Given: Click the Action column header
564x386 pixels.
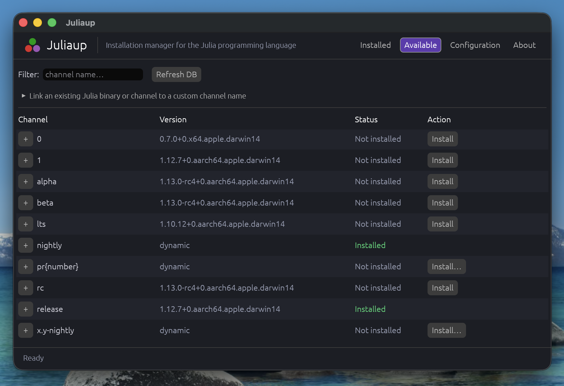Looking at the screenshot, I should pos(439,119).
